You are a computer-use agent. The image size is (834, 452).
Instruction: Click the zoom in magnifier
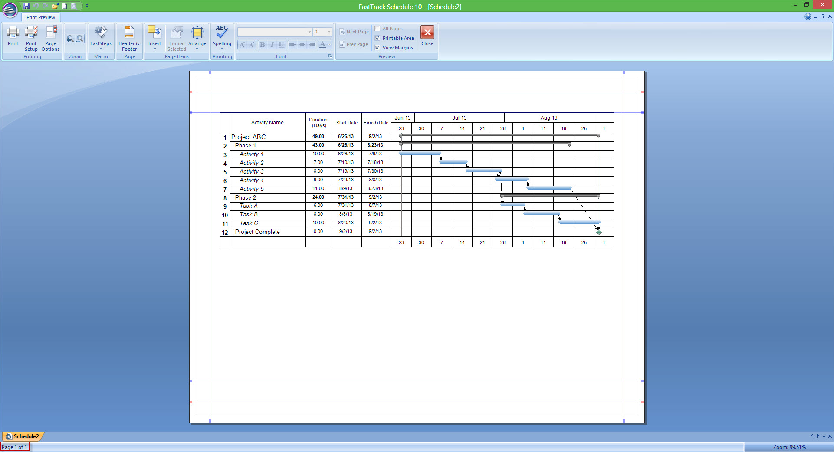pos(70,39)
